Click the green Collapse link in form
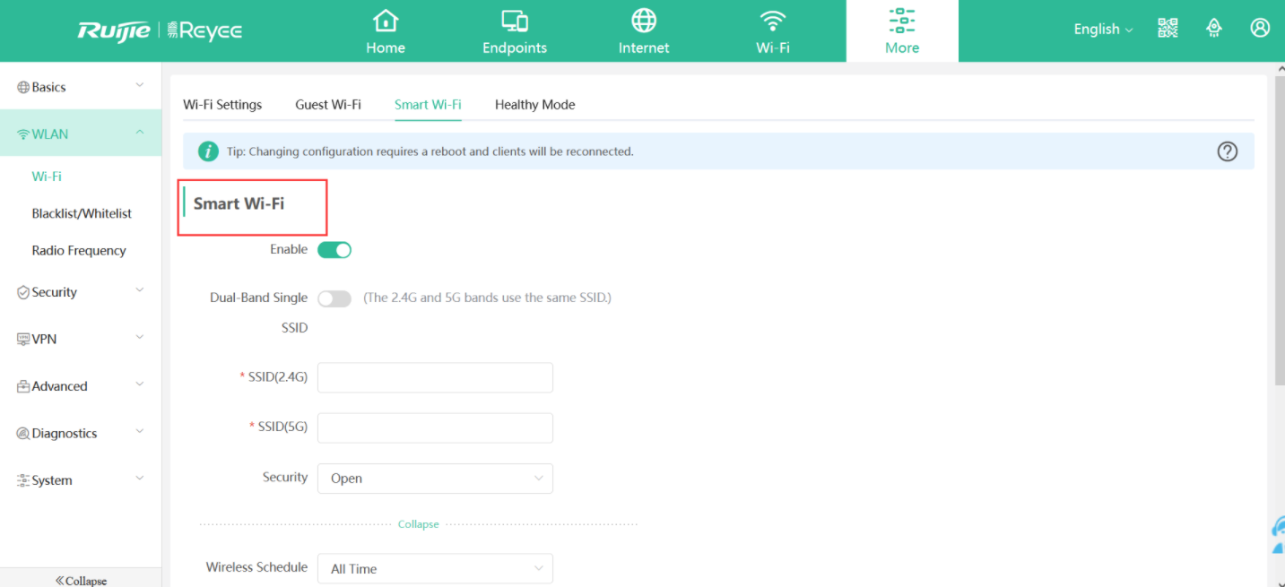Screen dimensions: 1285x587 tap(418, 524)
